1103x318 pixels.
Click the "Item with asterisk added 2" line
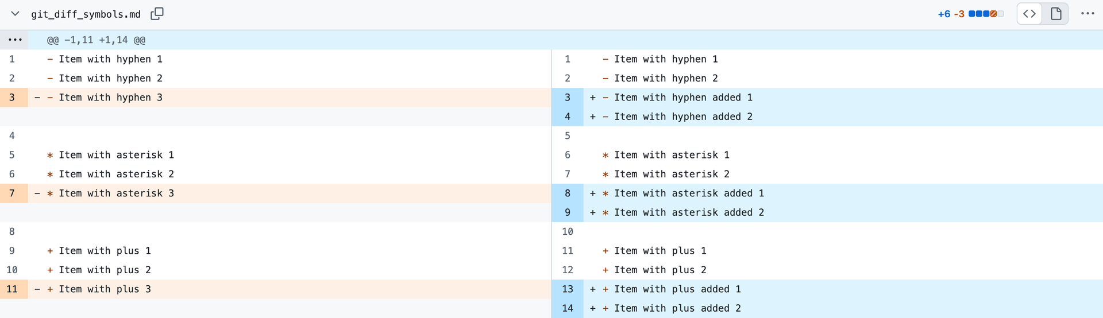point(689,212)
